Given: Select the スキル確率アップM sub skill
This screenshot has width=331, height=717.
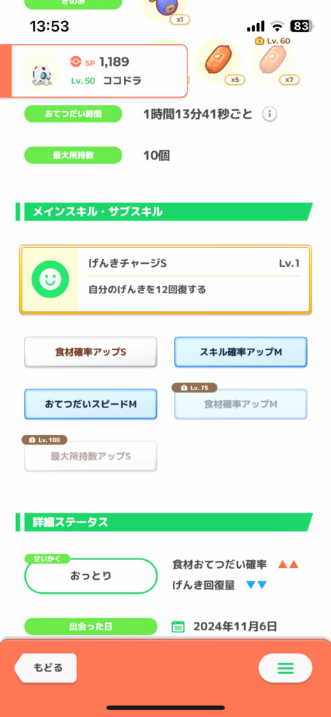Looking at the screenshot, I should tap(241, 352).
